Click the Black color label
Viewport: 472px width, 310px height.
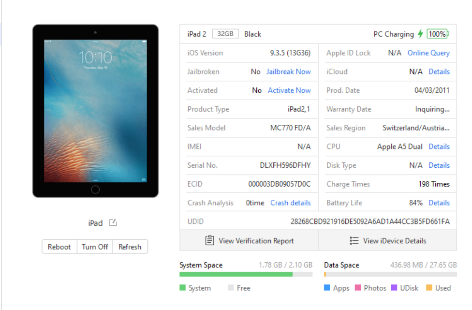point(252,34)
